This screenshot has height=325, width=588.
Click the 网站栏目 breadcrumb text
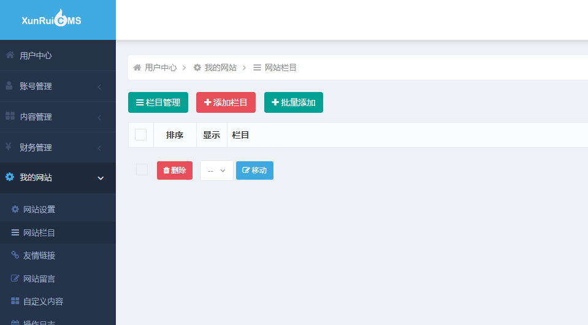click(280, 67)
